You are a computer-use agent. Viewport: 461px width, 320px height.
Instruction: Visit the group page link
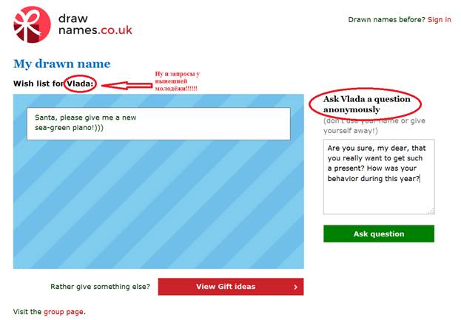[x=64, y=312]
